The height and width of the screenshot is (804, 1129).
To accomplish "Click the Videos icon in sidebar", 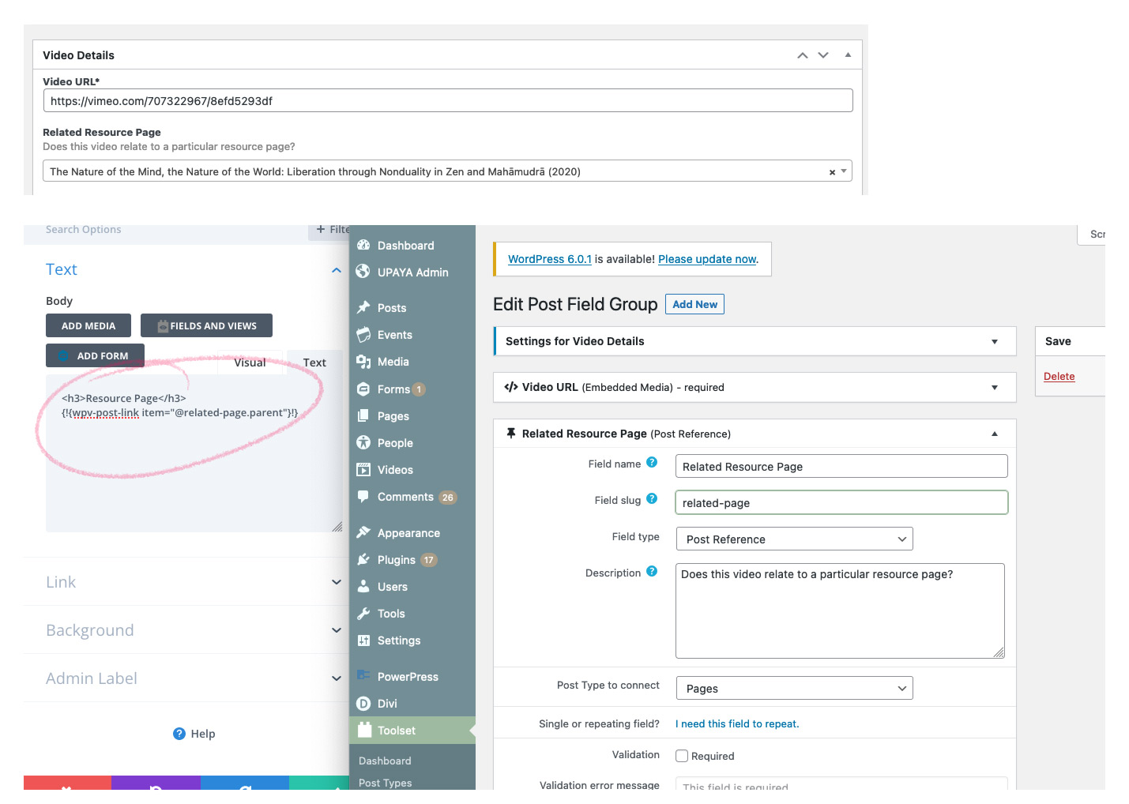I will coord(363,469).
